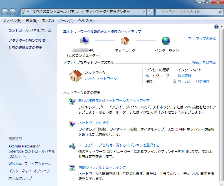
Task: Open the recent pages dropdown arrow
Action: click(x=18, y=12)
